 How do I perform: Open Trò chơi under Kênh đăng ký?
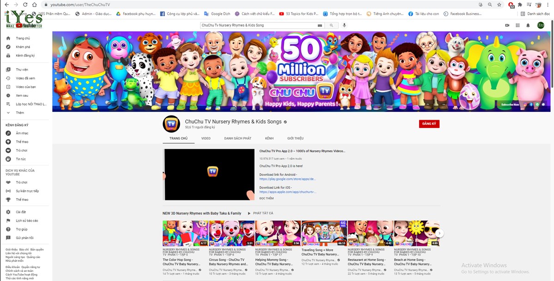point(21,151)
